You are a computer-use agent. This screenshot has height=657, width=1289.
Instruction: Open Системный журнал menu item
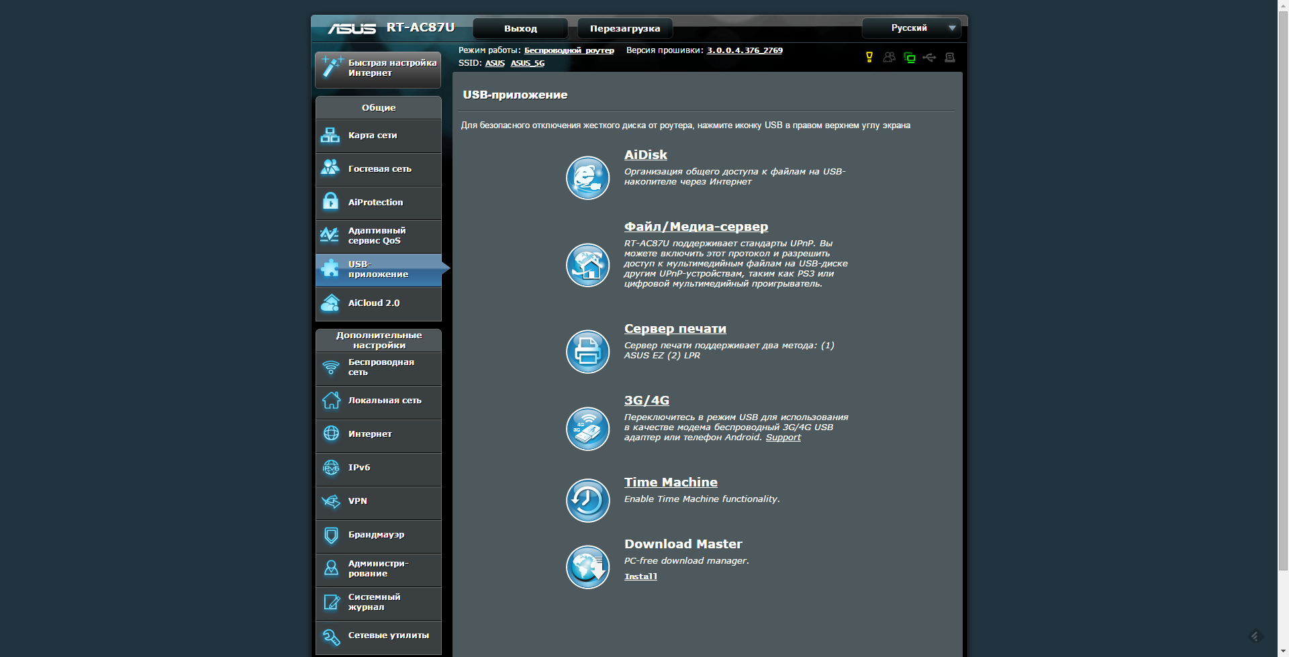(x=379, y=603)
